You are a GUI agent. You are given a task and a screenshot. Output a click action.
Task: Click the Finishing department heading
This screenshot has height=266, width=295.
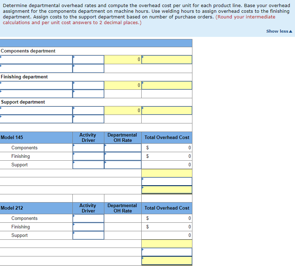[x=24, y=77]
